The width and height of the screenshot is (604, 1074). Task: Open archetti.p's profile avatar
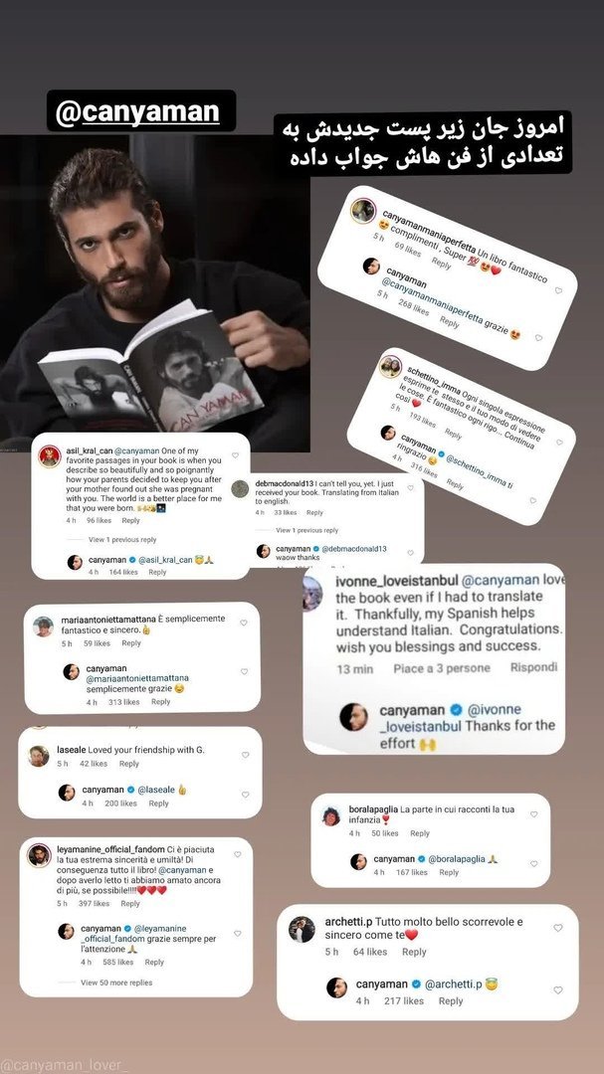click(302, 929)
